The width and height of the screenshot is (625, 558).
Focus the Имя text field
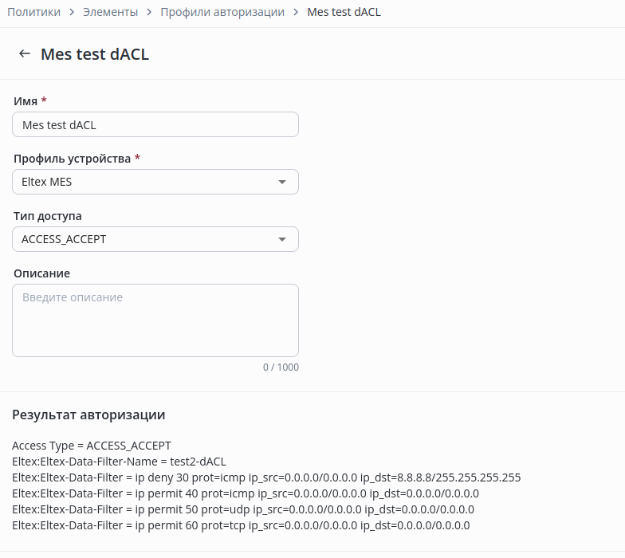coord(155,125)
